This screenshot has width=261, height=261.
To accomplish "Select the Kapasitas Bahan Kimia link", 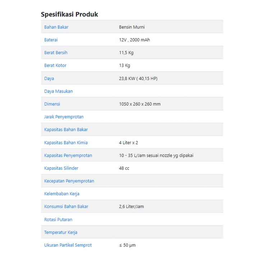I will (66, 143).
